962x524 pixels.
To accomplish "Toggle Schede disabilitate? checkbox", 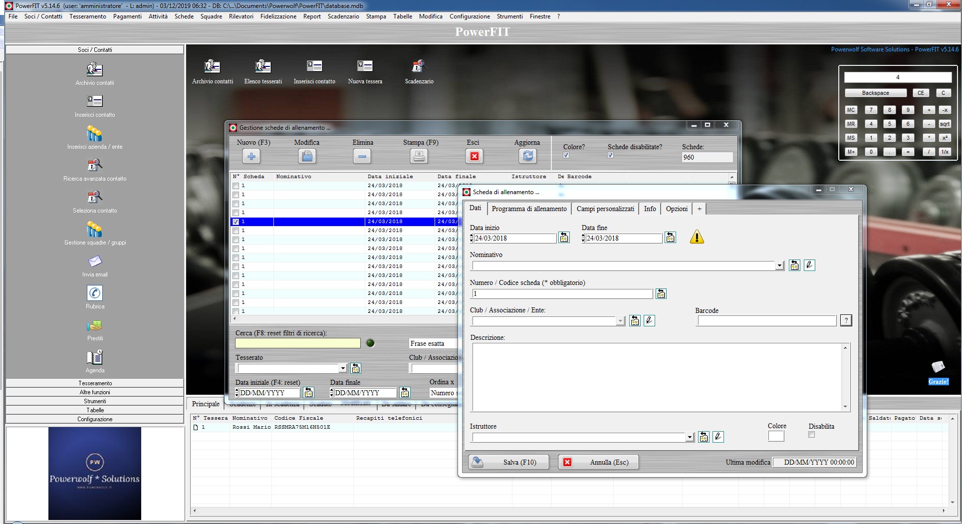I will click(x=610, y=155).
